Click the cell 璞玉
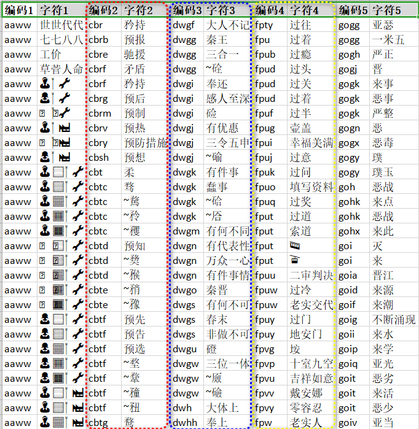 394,172
